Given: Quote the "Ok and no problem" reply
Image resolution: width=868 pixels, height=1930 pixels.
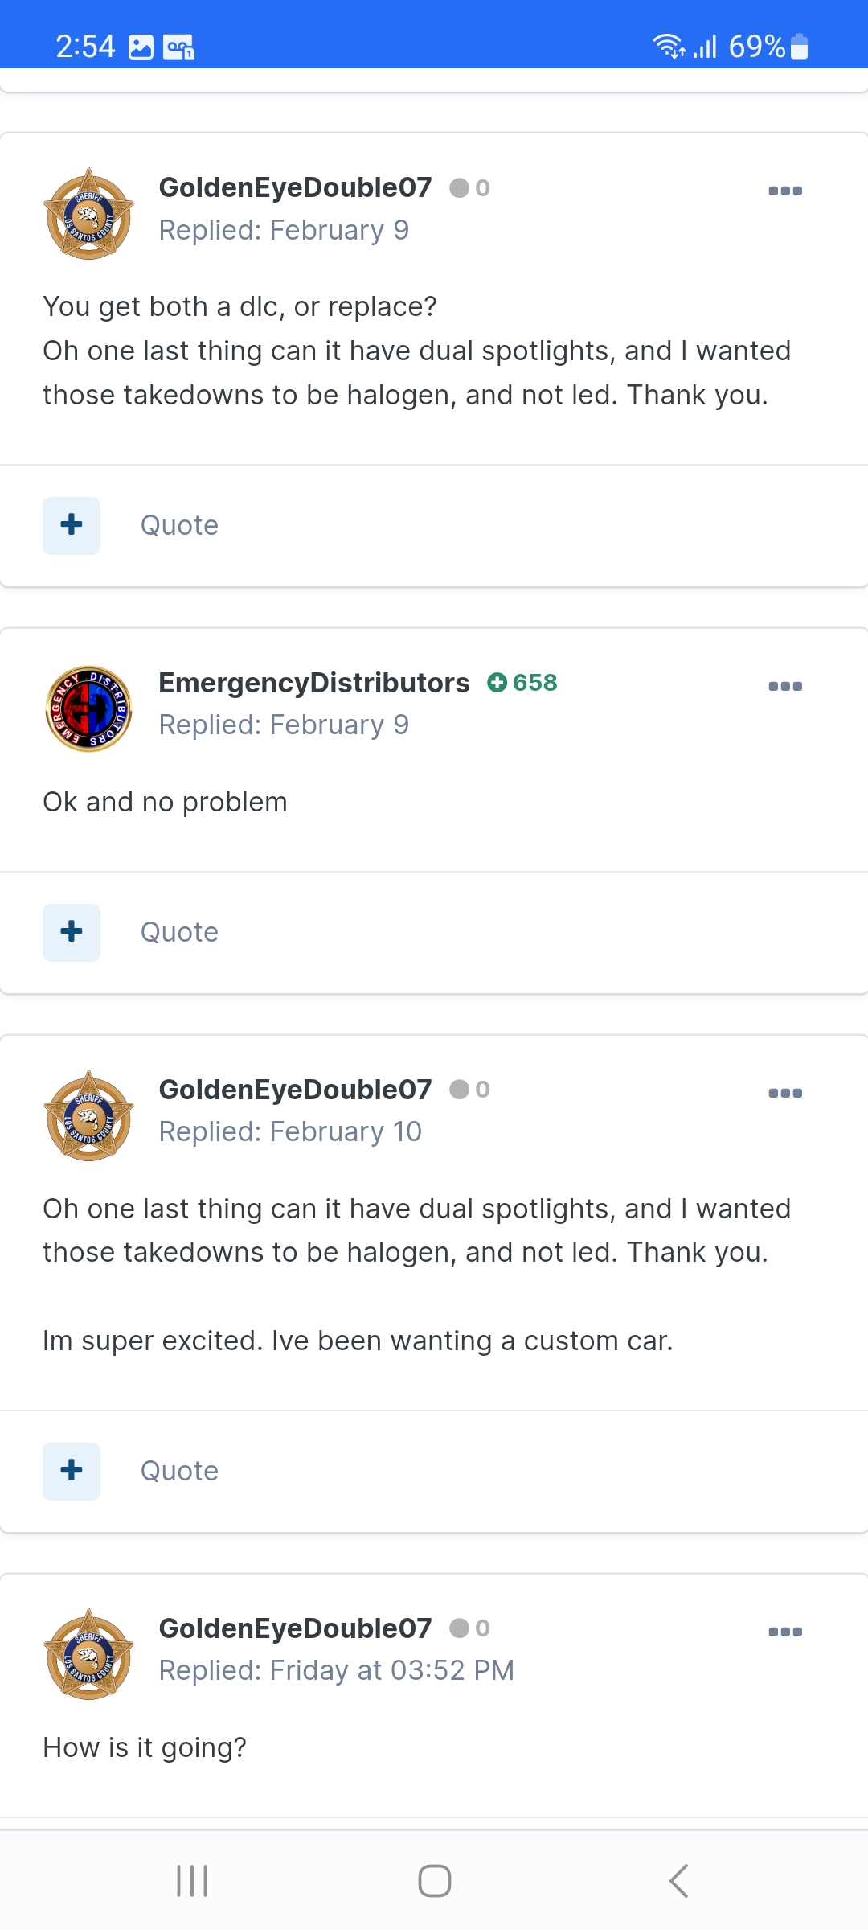Looking at the screenshot, I should (x=179, y=932).
